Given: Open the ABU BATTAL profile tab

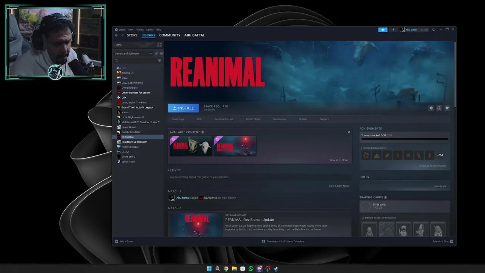Looking at the screenshot, I should (194, 35).
